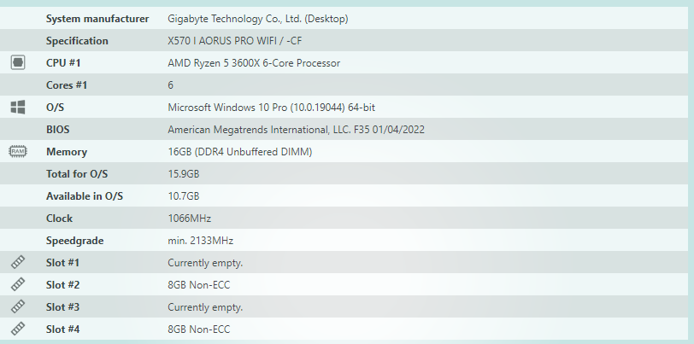Click the CPU chip icon
The image size is (694, 344).
point(18,63)
